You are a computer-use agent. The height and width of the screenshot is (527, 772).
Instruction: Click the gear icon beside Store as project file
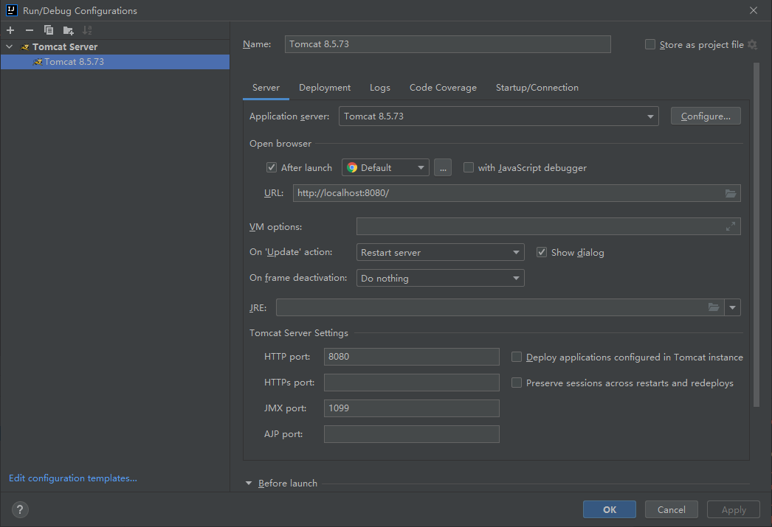pyautogui.click(x=752, y=45)
